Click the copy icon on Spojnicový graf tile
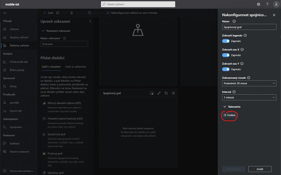The height and width of the screenshot is (175, 281). 166,93
